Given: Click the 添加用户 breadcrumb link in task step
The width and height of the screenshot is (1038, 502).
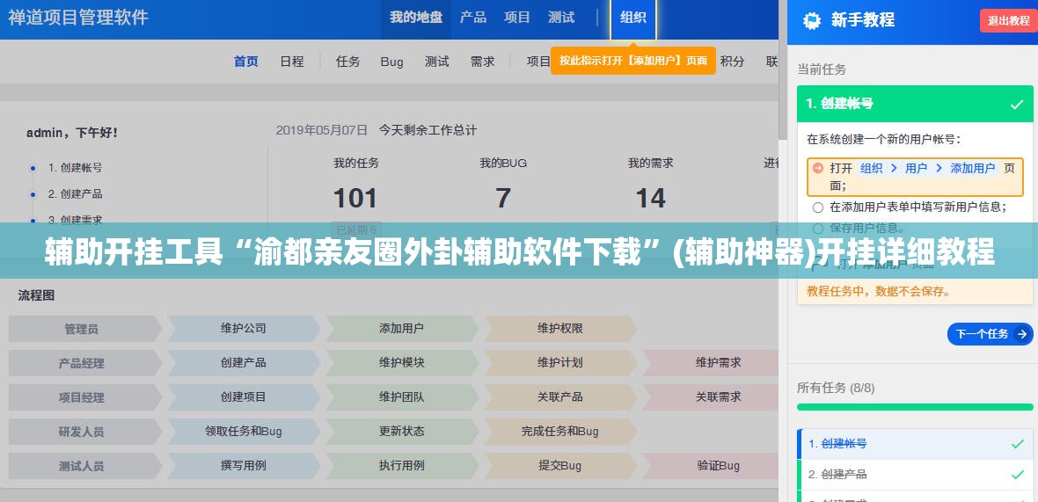Looking at the screenshot, I should 972,168.
